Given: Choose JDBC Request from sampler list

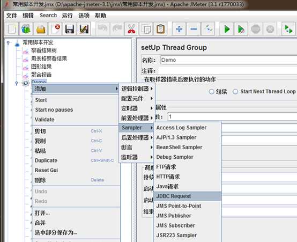Looking at the screenshot, I should [x=188, y=196].
